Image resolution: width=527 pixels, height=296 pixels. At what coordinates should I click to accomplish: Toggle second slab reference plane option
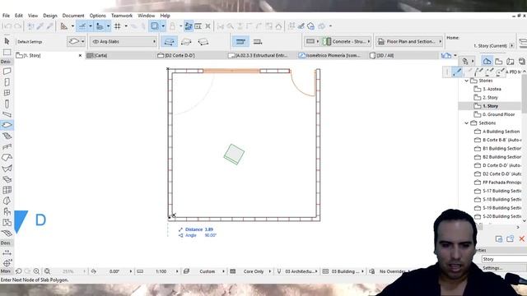[258, 42]
